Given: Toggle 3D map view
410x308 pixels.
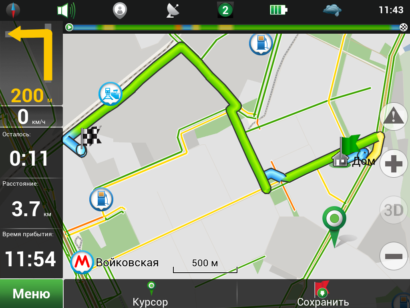Looking at the screenshot, I should pos(394,210).
